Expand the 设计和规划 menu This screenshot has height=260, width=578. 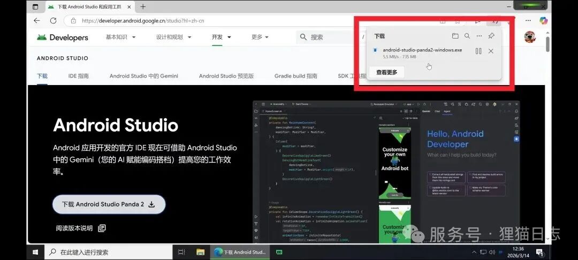[x=173, y=37]
